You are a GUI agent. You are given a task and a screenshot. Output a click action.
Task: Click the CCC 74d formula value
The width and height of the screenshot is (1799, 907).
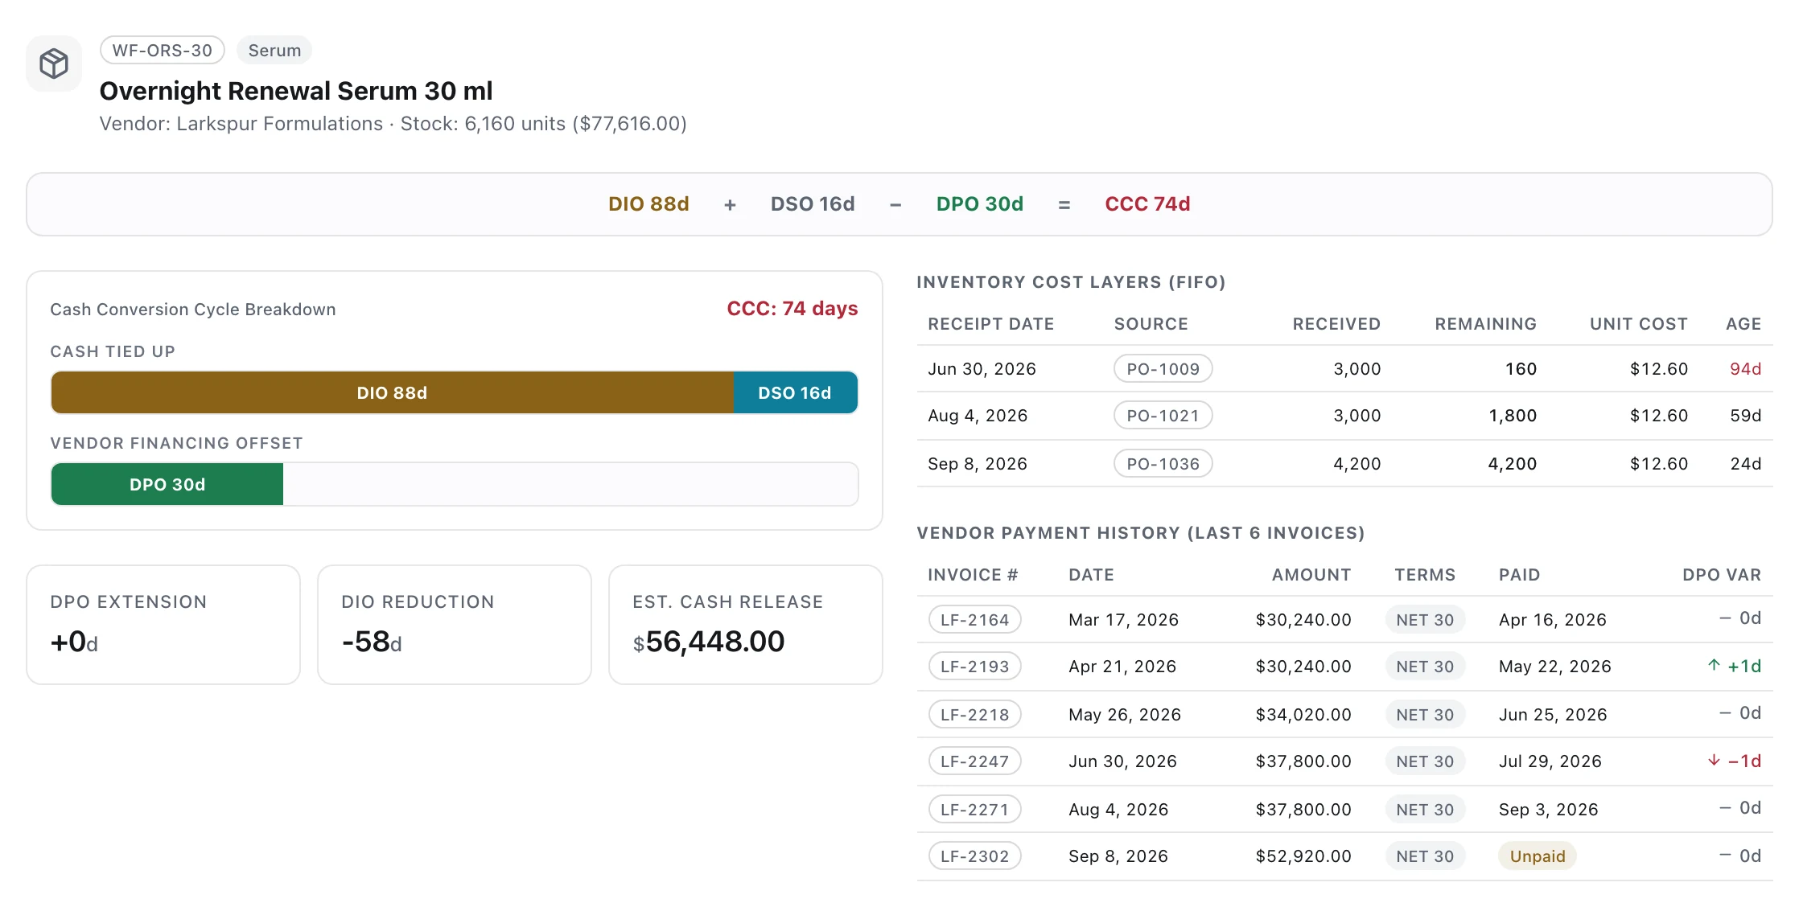coord(1147,204)
